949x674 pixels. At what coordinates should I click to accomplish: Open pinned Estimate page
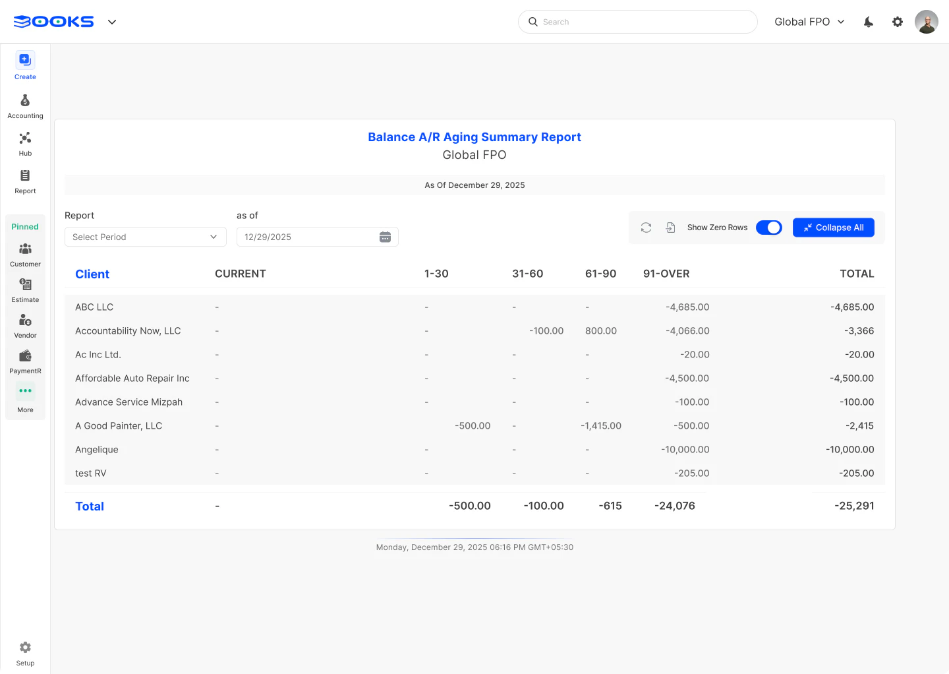pos(25,290)
